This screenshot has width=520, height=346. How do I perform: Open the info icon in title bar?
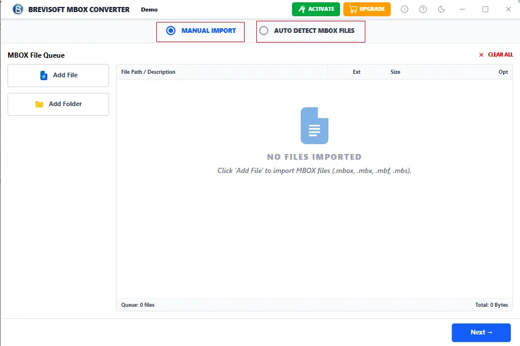pos(404,9)
